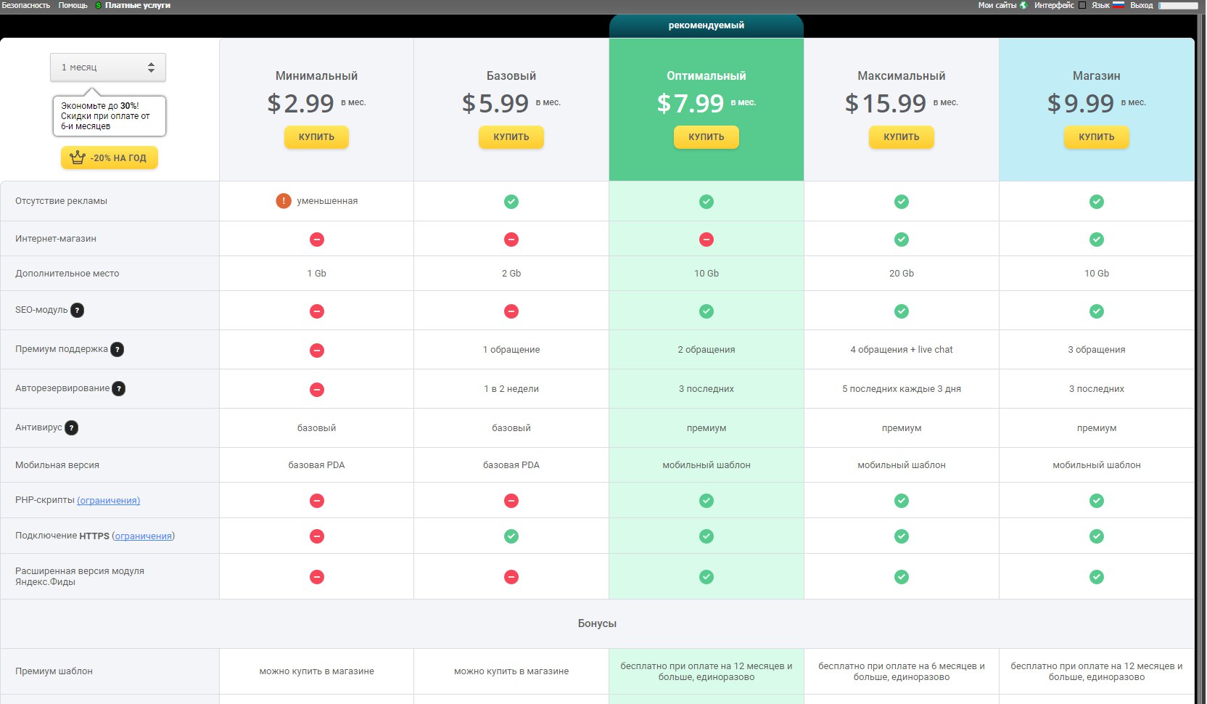Click Купить under the Оптимальный plan

click(x=707, y=137)
